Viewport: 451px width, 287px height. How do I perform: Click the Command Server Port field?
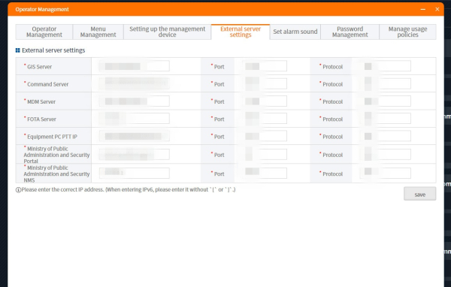(x=265, y=83)
